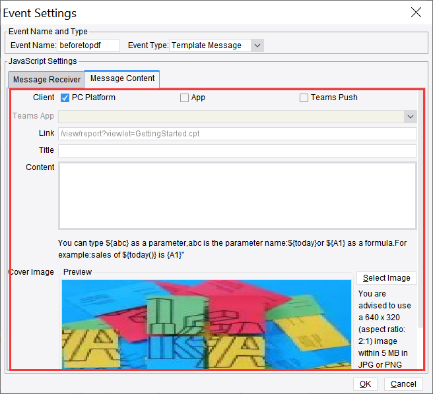Image resolution: width=433 pixels, height=394 pixels.
Task: Tick the Teams Push checkbox
Action: coord(304,98)
